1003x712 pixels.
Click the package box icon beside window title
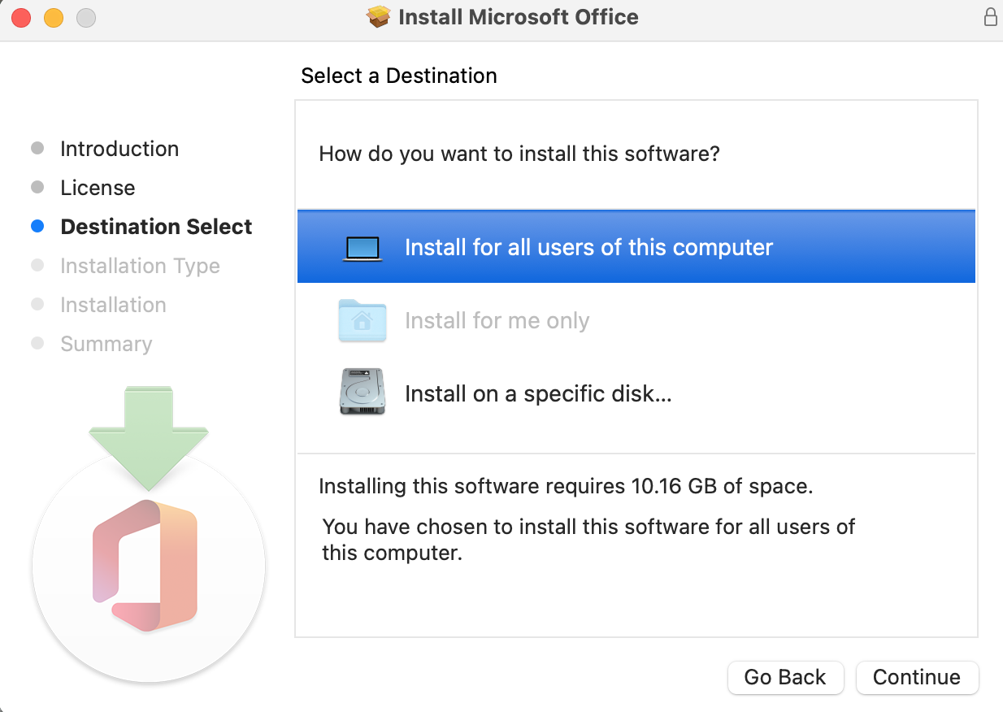379,17
